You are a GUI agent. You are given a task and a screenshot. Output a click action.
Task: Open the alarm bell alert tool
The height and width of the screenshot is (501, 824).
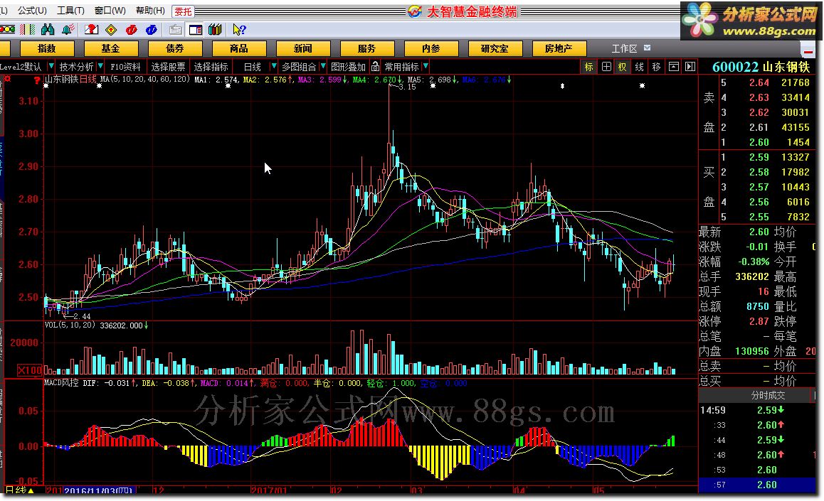(x=68, y=29)
